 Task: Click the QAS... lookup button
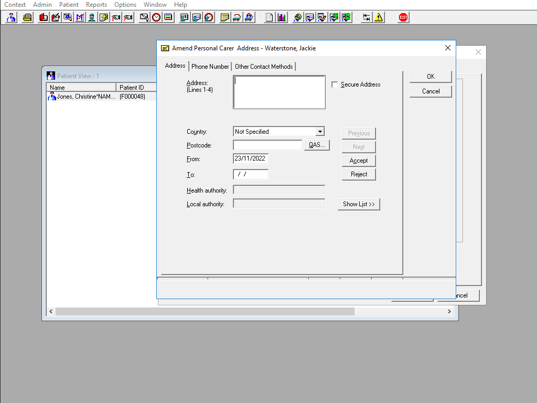[317, 145]
